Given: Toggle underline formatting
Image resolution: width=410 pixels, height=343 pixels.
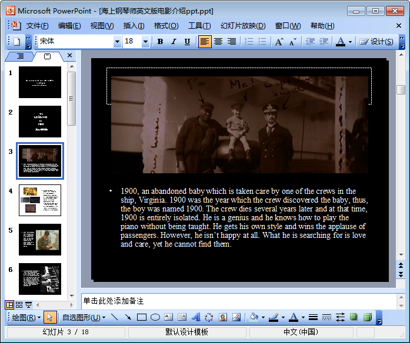Looking at the screenshot, I should pos(187,42).
